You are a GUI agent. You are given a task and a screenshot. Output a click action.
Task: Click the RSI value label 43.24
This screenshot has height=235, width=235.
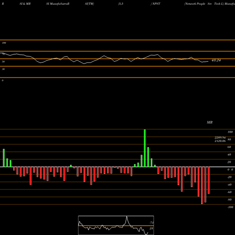(216, 60)
